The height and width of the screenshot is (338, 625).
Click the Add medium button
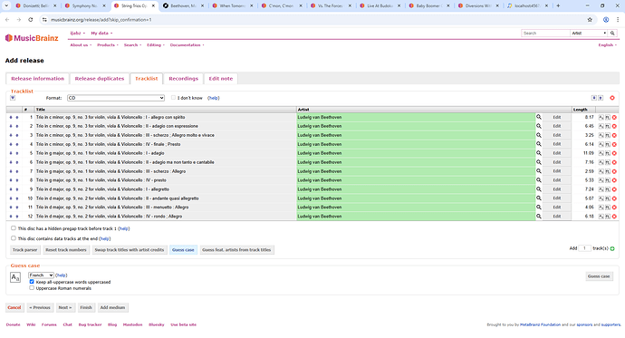click(x=112, y=307)
